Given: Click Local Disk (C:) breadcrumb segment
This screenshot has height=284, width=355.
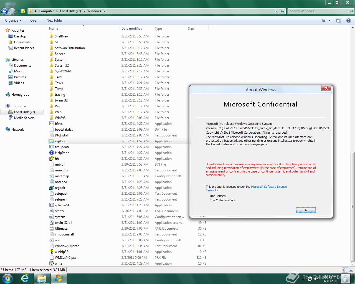Looking at the screenshot, I should point(70,11).
